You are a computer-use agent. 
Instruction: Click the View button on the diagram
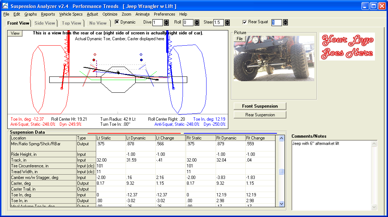[15, 33]
